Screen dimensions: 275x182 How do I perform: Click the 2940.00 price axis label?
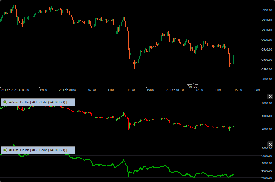click(267, 20)
